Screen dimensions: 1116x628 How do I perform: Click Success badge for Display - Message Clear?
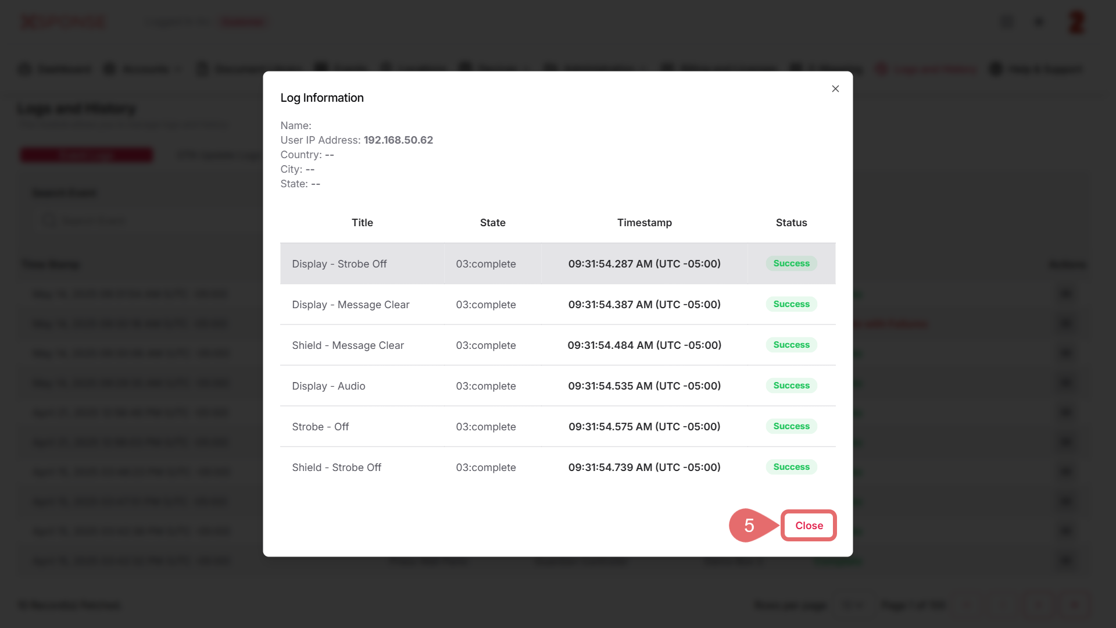(x=791, y=304)
